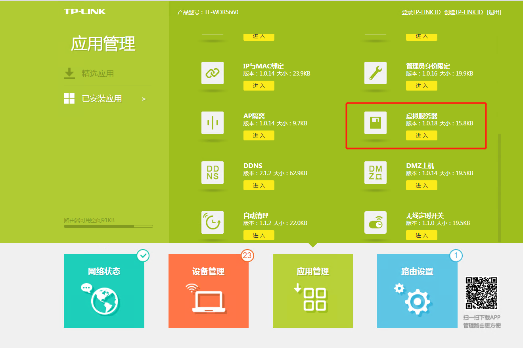Click DDNS version 2.1.2 size text

pyautogui.click(x=275, y=173)
